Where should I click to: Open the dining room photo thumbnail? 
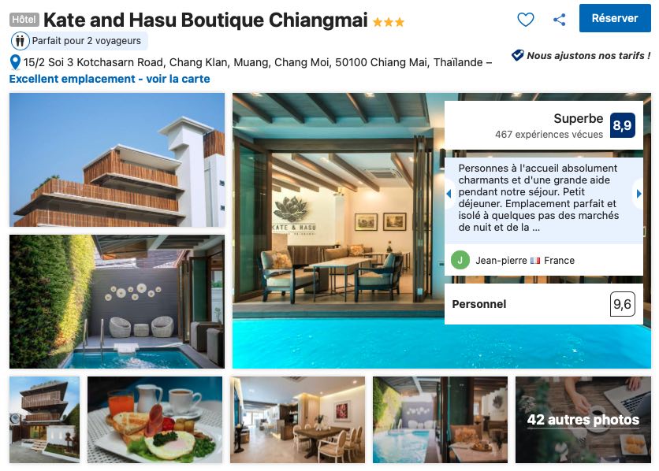[297, 420]
